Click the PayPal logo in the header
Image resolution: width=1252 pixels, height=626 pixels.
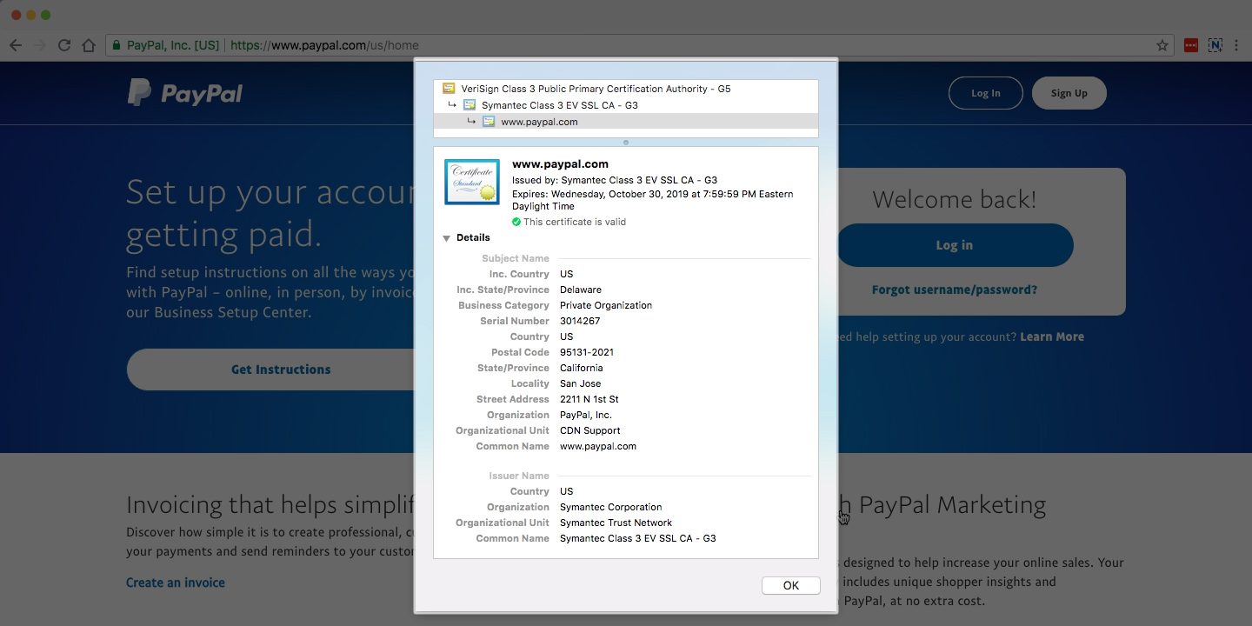point(185,93)
